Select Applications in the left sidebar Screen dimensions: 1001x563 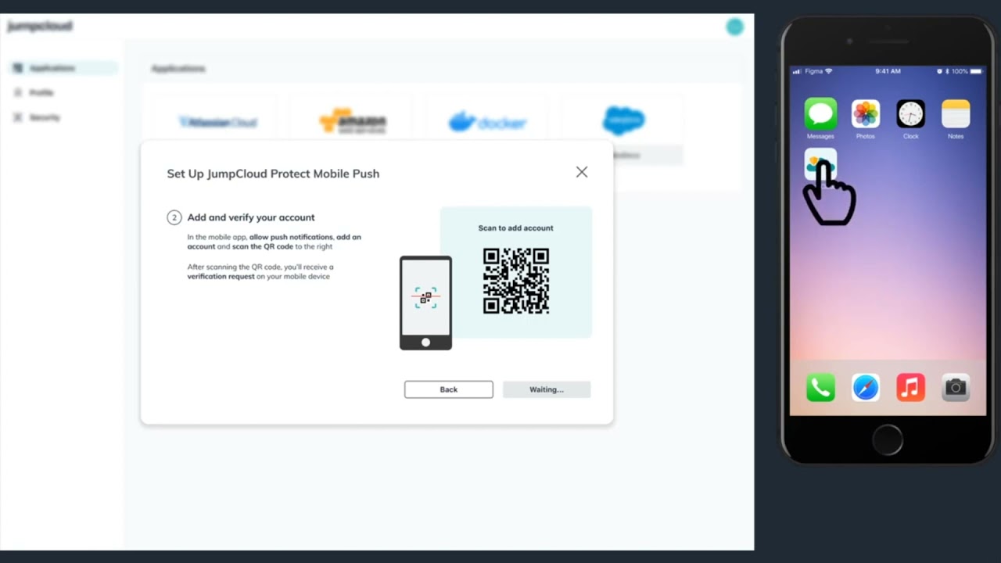point(63,68)
